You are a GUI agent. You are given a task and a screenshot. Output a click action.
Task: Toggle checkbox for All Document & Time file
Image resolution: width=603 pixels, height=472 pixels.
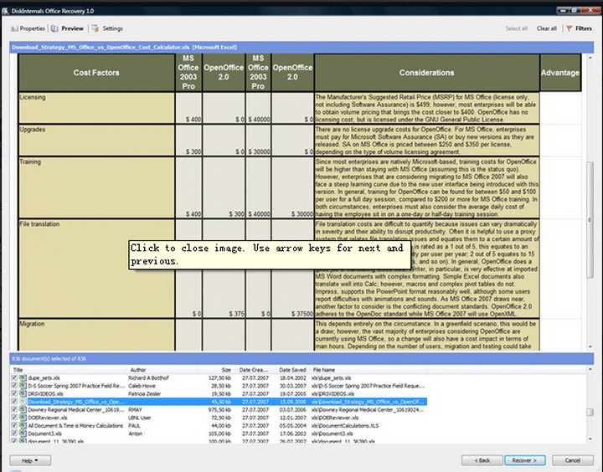tap(13, 426)
